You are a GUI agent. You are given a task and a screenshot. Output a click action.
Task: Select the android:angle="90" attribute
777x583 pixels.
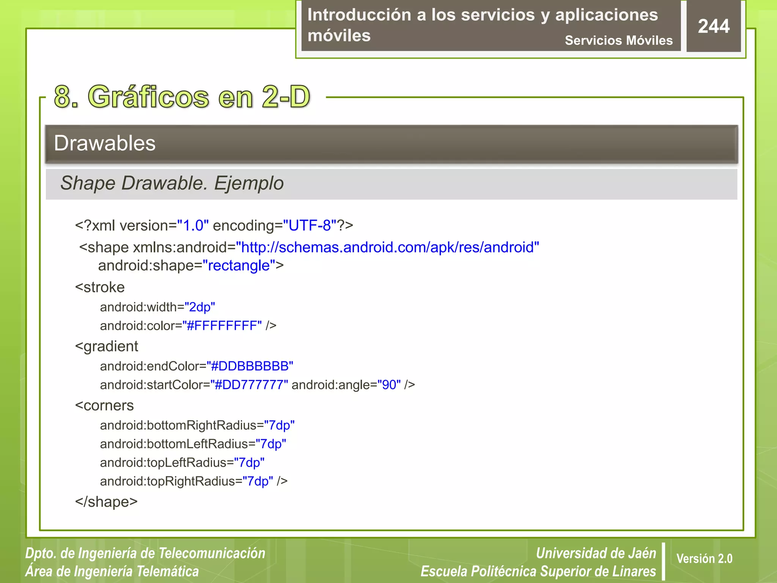[346, 385]
